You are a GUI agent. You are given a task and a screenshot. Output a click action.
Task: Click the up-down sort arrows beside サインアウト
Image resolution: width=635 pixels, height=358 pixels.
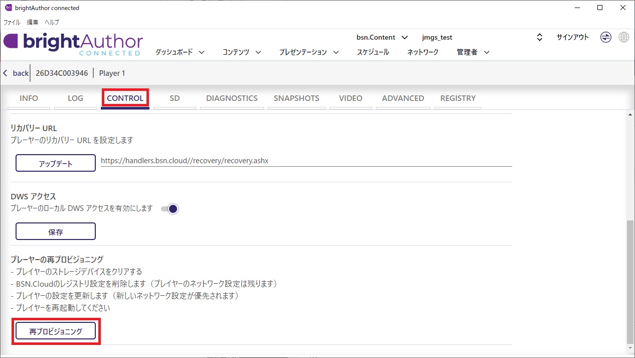coord(540,38)
